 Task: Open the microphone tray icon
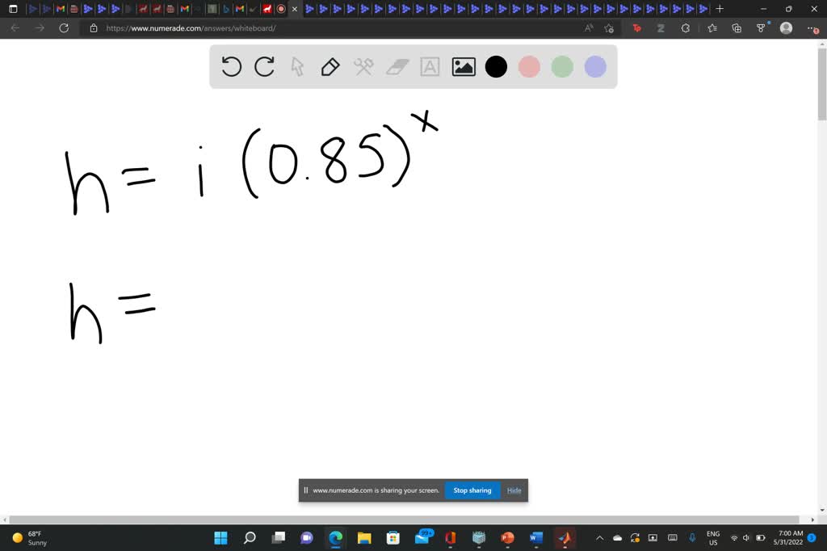point(692,538)
